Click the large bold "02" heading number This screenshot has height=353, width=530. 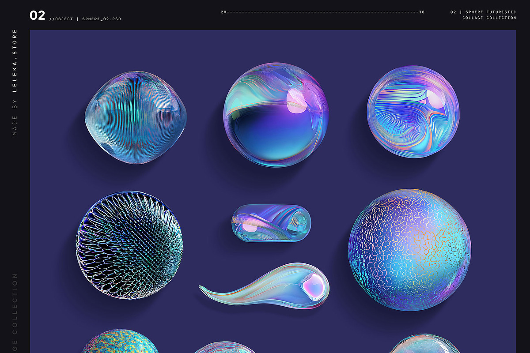[38, 16]
